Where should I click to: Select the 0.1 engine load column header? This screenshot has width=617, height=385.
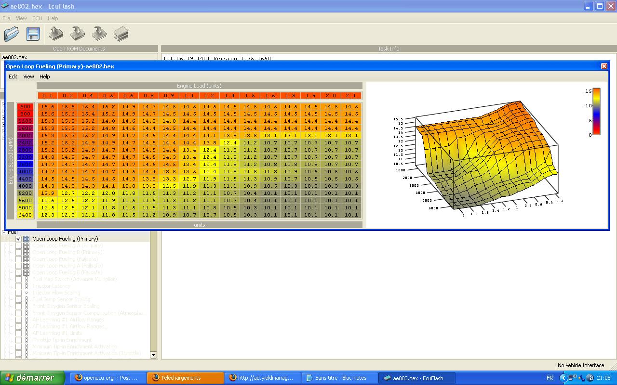[x=47, y=95]
